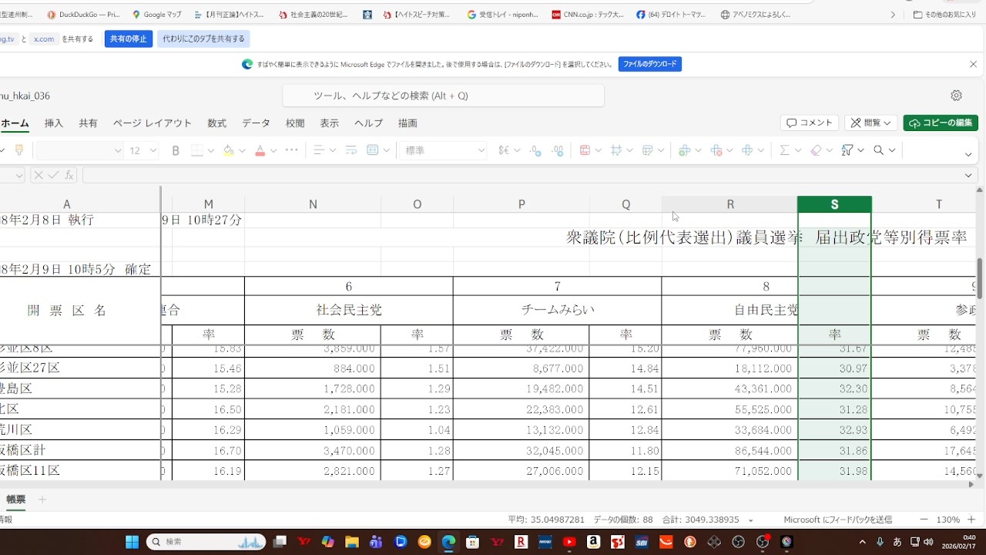Open the 校閲 ribbon tab
The image size is (986, 555).
(x=295, y=123)
